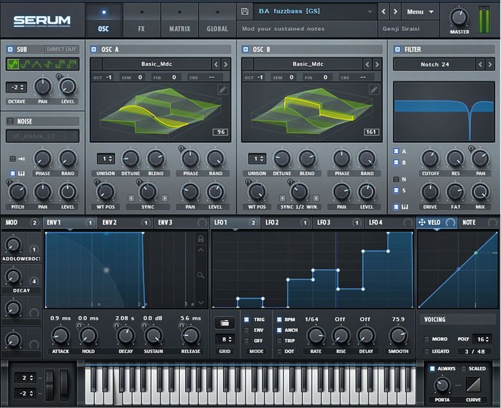Click OSC B SYNC 1/2 WIN warp label
Image resolution: width=501 pixels, height=408 pixels.
[x=299, y=207]
